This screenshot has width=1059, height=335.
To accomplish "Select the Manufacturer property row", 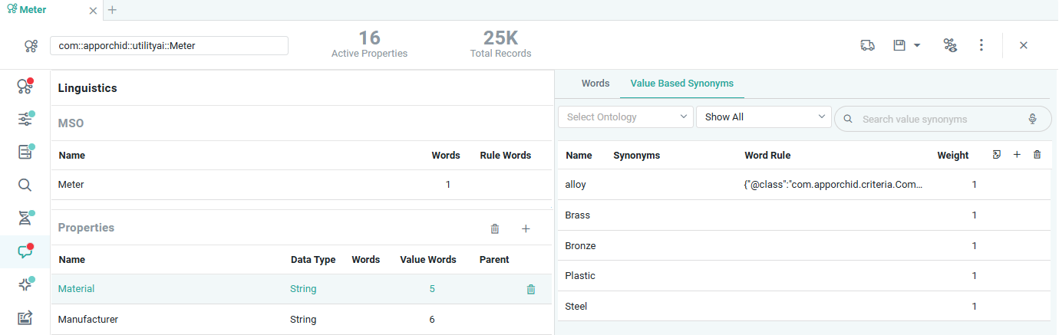I will click(x=88, y=319).
